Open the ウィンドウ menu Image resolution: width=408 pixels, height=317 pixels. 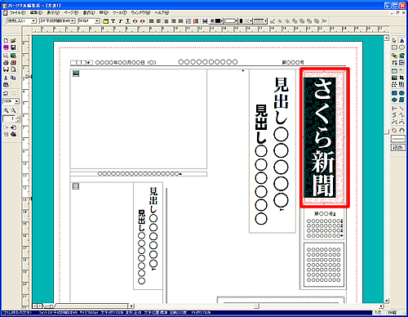click(x=140, y=13)
